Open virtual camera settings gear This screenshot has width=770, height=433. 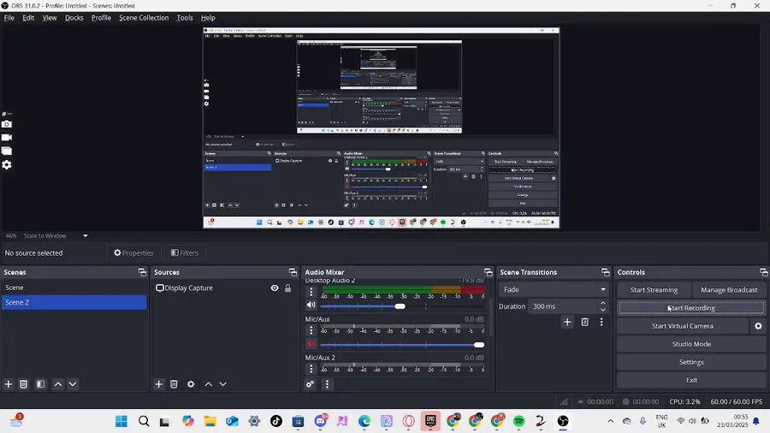pyautogui.click(x=758, y=326)
